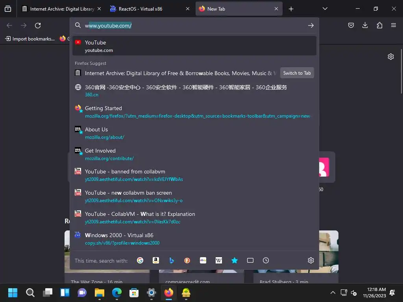Click the page vertical scrollbar
This screenshot has height=302, width=403.
(401, 72)
